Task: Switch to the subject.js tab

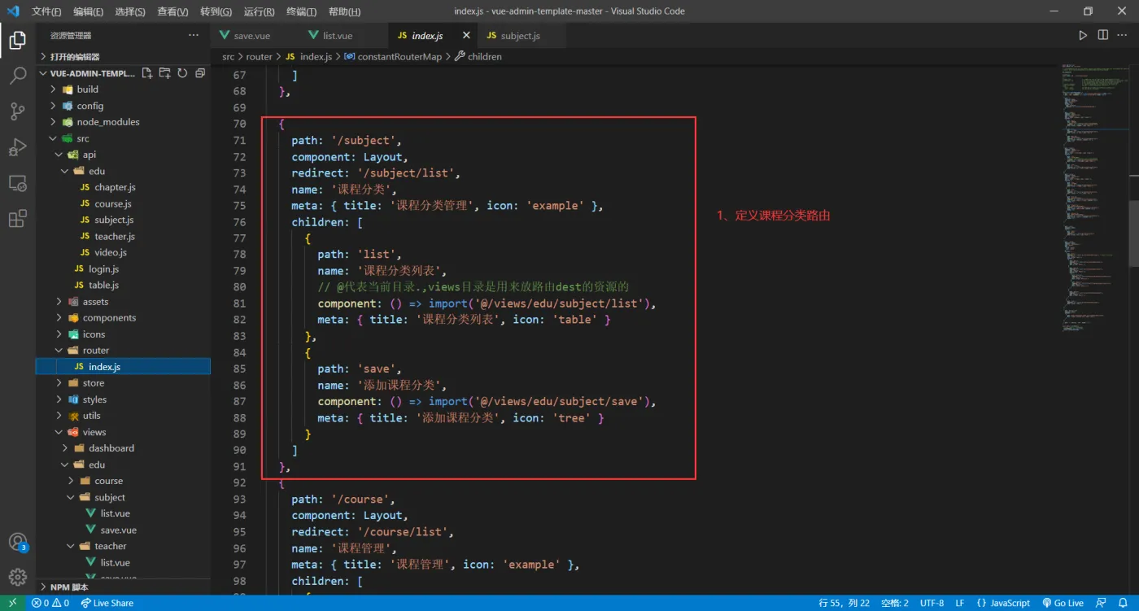Action: pyautogui.click(x=521, y=36)
